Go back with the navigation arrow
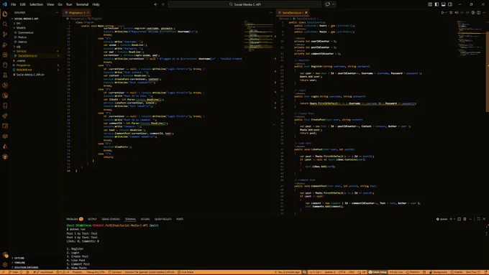 [156, 4]
